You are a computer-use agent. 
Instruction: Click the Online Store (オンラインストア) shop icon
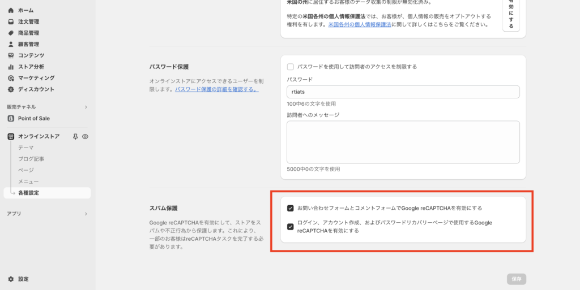click(11, 136)
